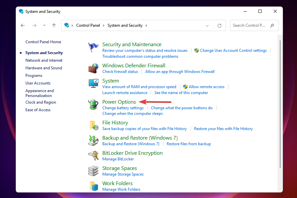Click the search magnifier icon
Screen dimensions: 297x198
(x=272, y=25)
